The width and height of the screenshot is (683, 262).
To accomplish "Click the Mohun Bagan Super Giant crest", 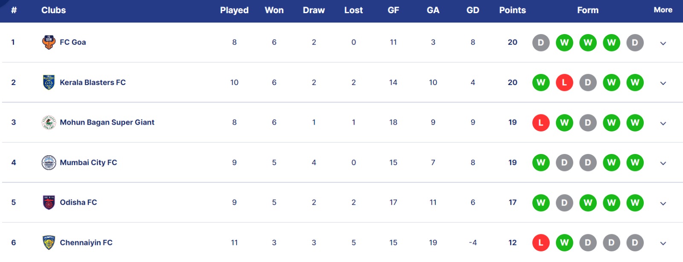I will 49,122.
